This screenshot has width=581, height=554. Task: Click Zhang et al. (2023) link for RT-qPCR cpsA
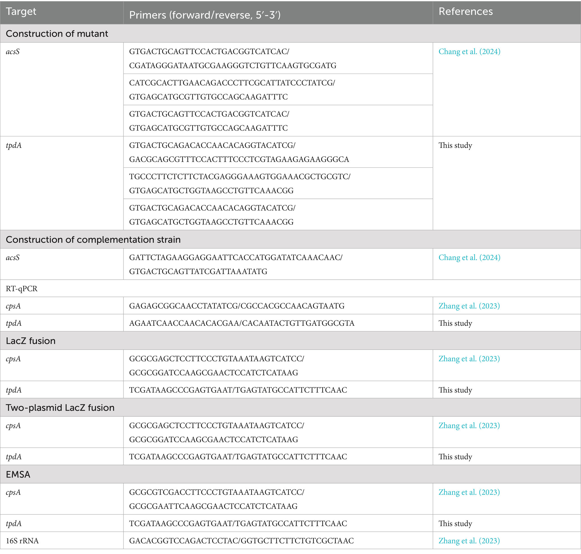[x=469, y=306]
